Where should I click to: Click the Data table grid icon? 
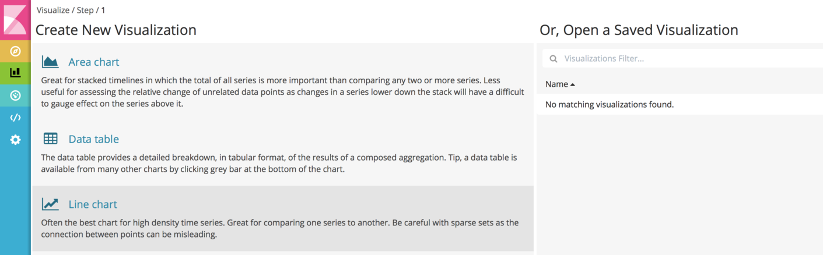click(x=51, y=139)
